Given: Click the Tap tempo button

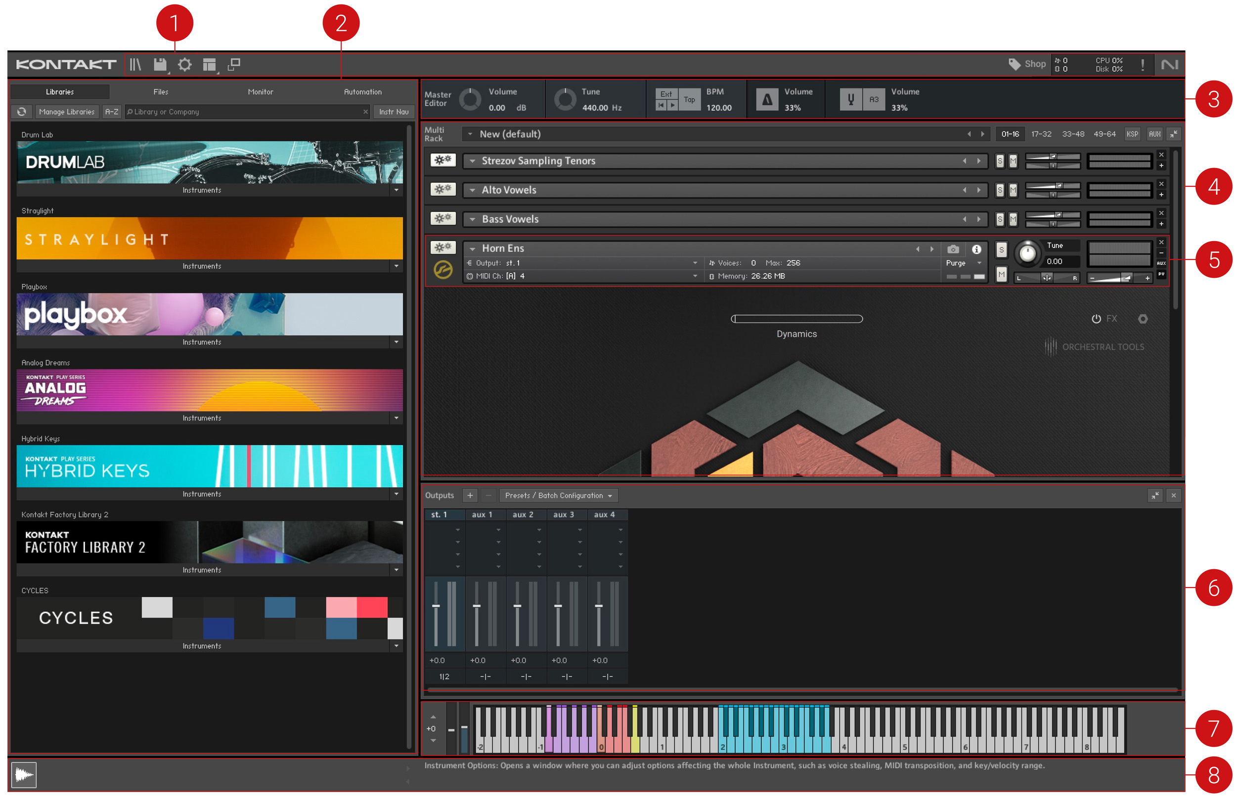Looking at the screenshot, I should pos(689,100).
